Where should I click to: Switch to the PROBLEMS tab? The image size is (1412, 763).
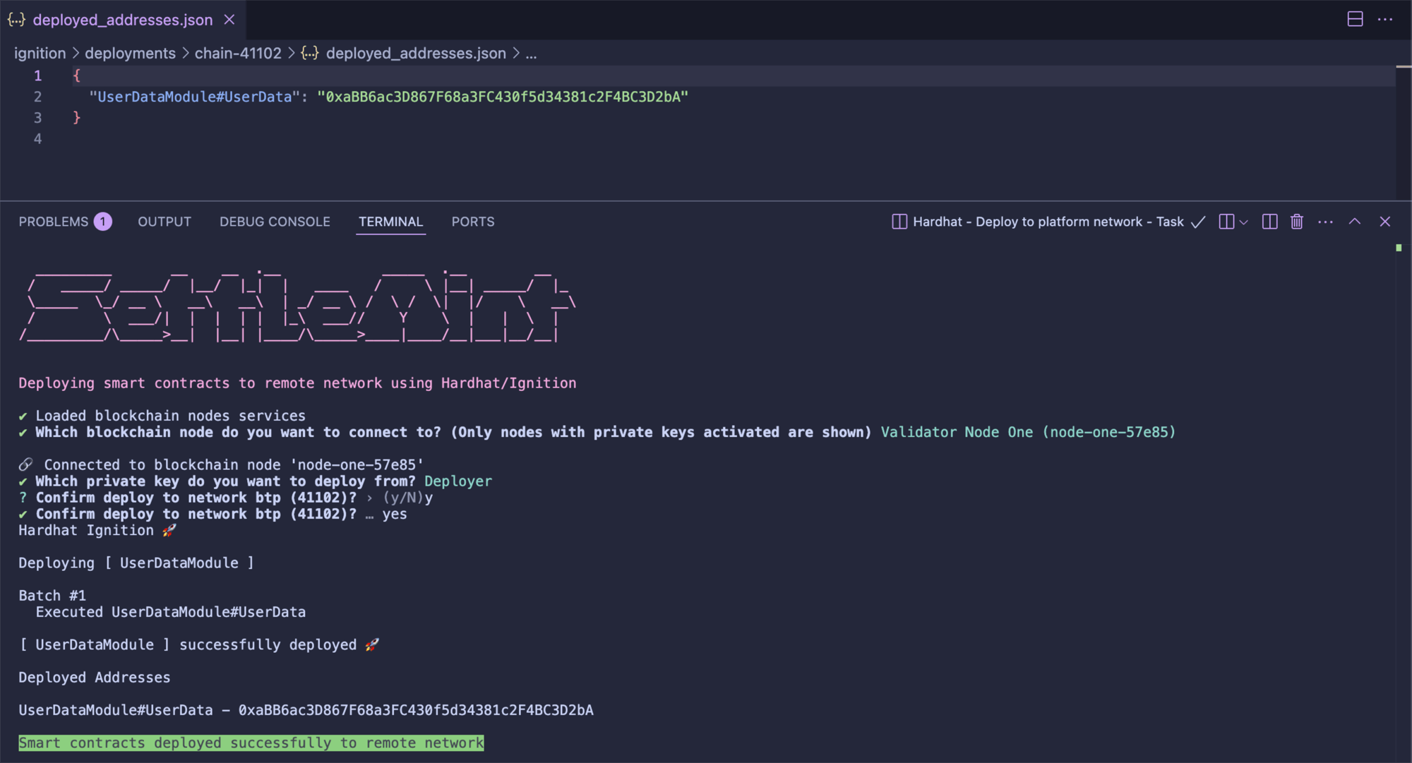(54, 222)
